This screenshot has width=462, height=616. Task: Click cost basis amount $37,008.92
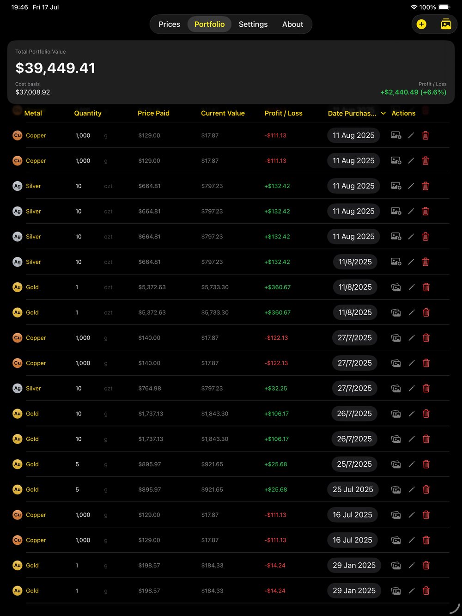[32, 92]
